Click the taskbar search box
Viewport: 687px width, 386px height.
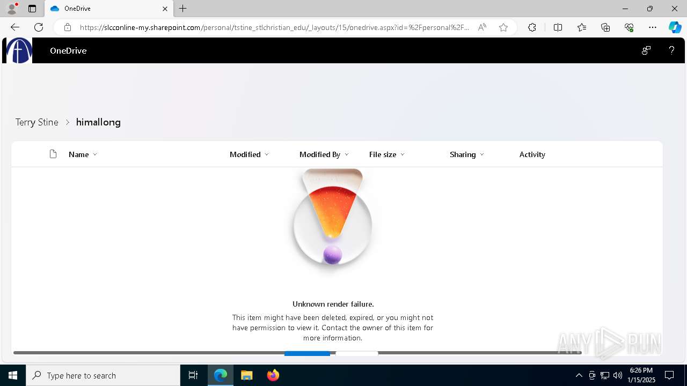[103, 375]
